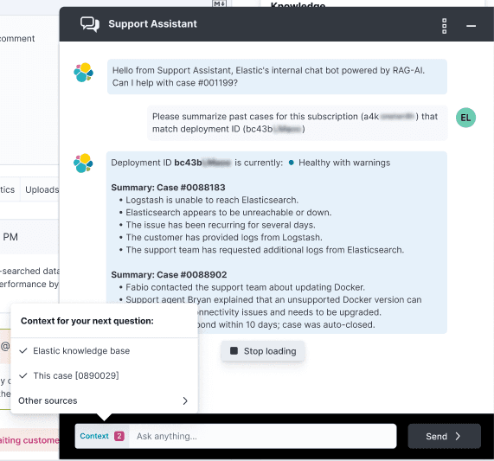Click the Support Assistant title text
This screenshot has height=461, width=494.
(x=152, y=24)
